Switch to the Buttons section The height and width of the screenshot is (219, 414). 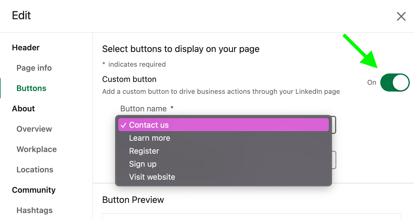point(31,88)
